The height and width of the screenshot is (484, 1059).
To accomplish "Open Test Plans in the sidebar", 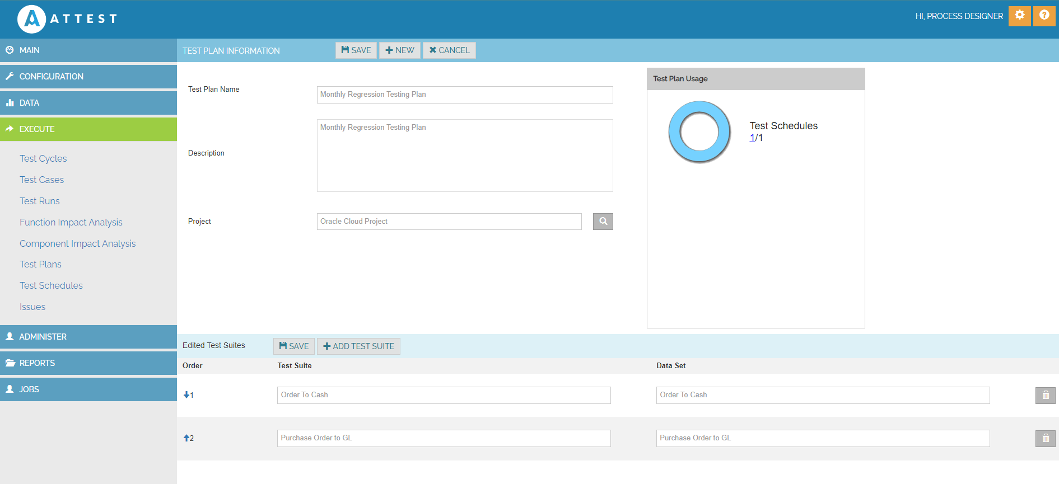I will pyautogui.click(x=40, y=265).
